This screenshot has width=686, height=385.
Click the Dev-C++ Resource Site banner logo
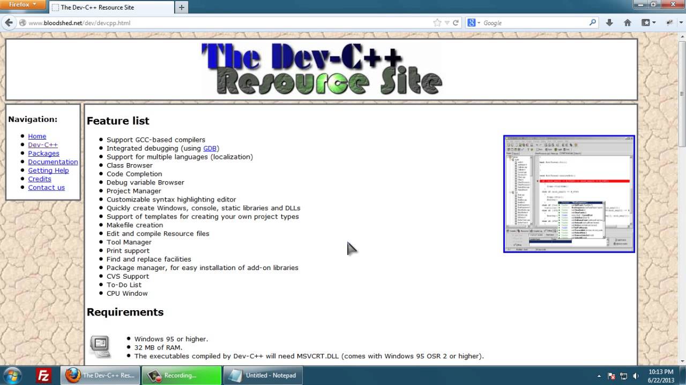coord(322,69)
